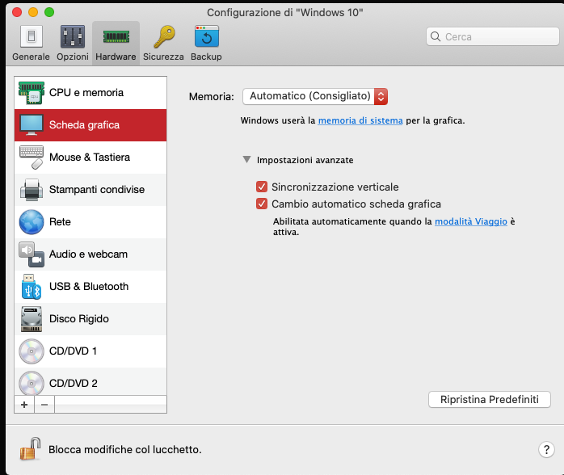Open the modalità Viaggio link

tap(471, 221)
